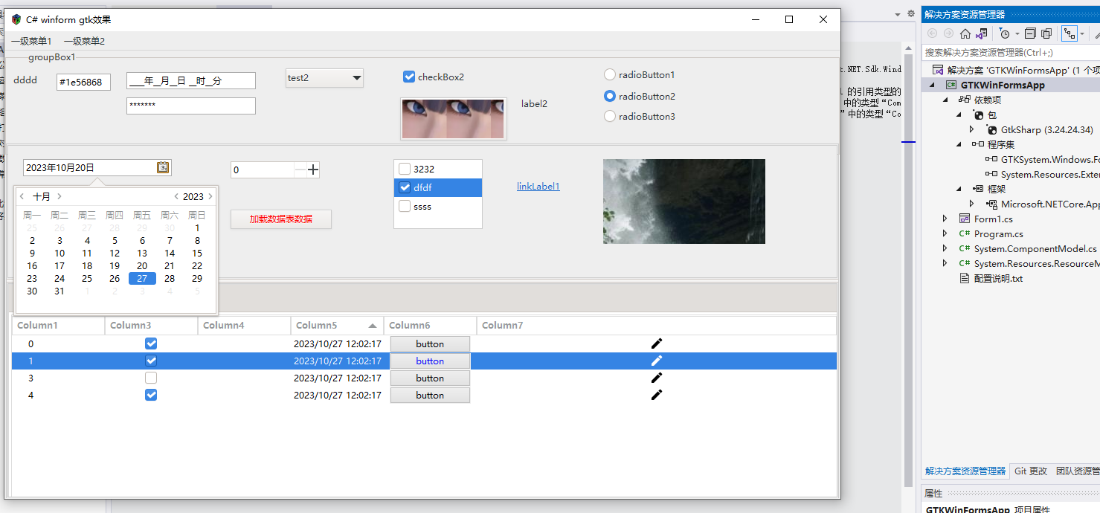Go to next month in the calendar popup
This screenshot has width=1100, height=513.
pyautogui.click(x=59, y=197)
